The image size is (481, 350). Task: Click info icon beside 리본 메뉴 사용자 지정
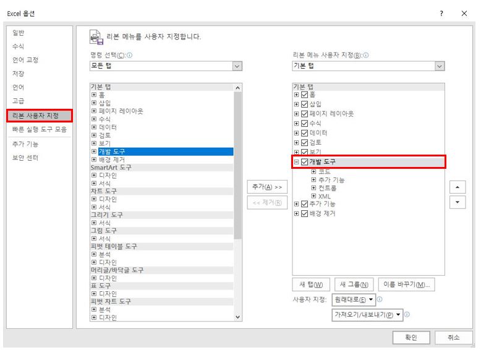point(365,55)
